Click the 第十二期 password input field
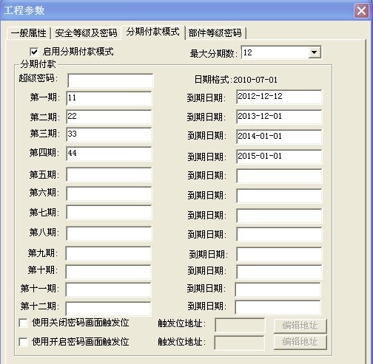373x364 pixels. tap(108, 309)
